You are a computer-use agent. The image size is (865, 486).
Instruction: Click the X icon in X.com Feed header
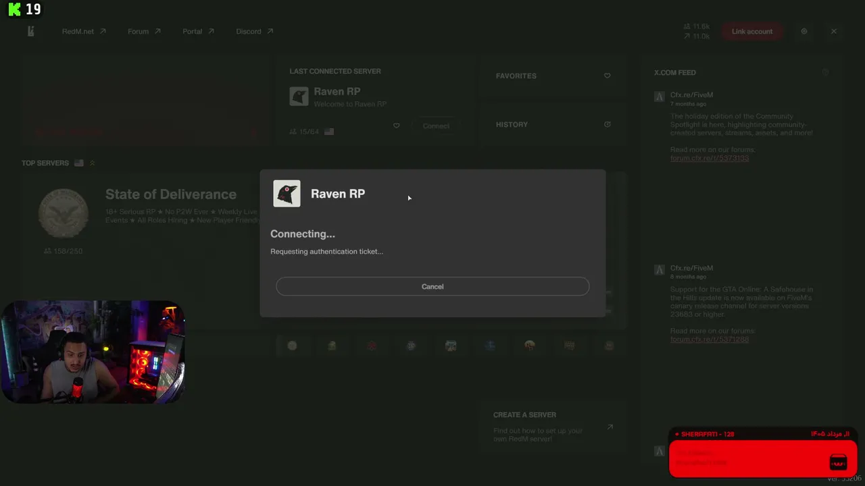click(825, 72)
